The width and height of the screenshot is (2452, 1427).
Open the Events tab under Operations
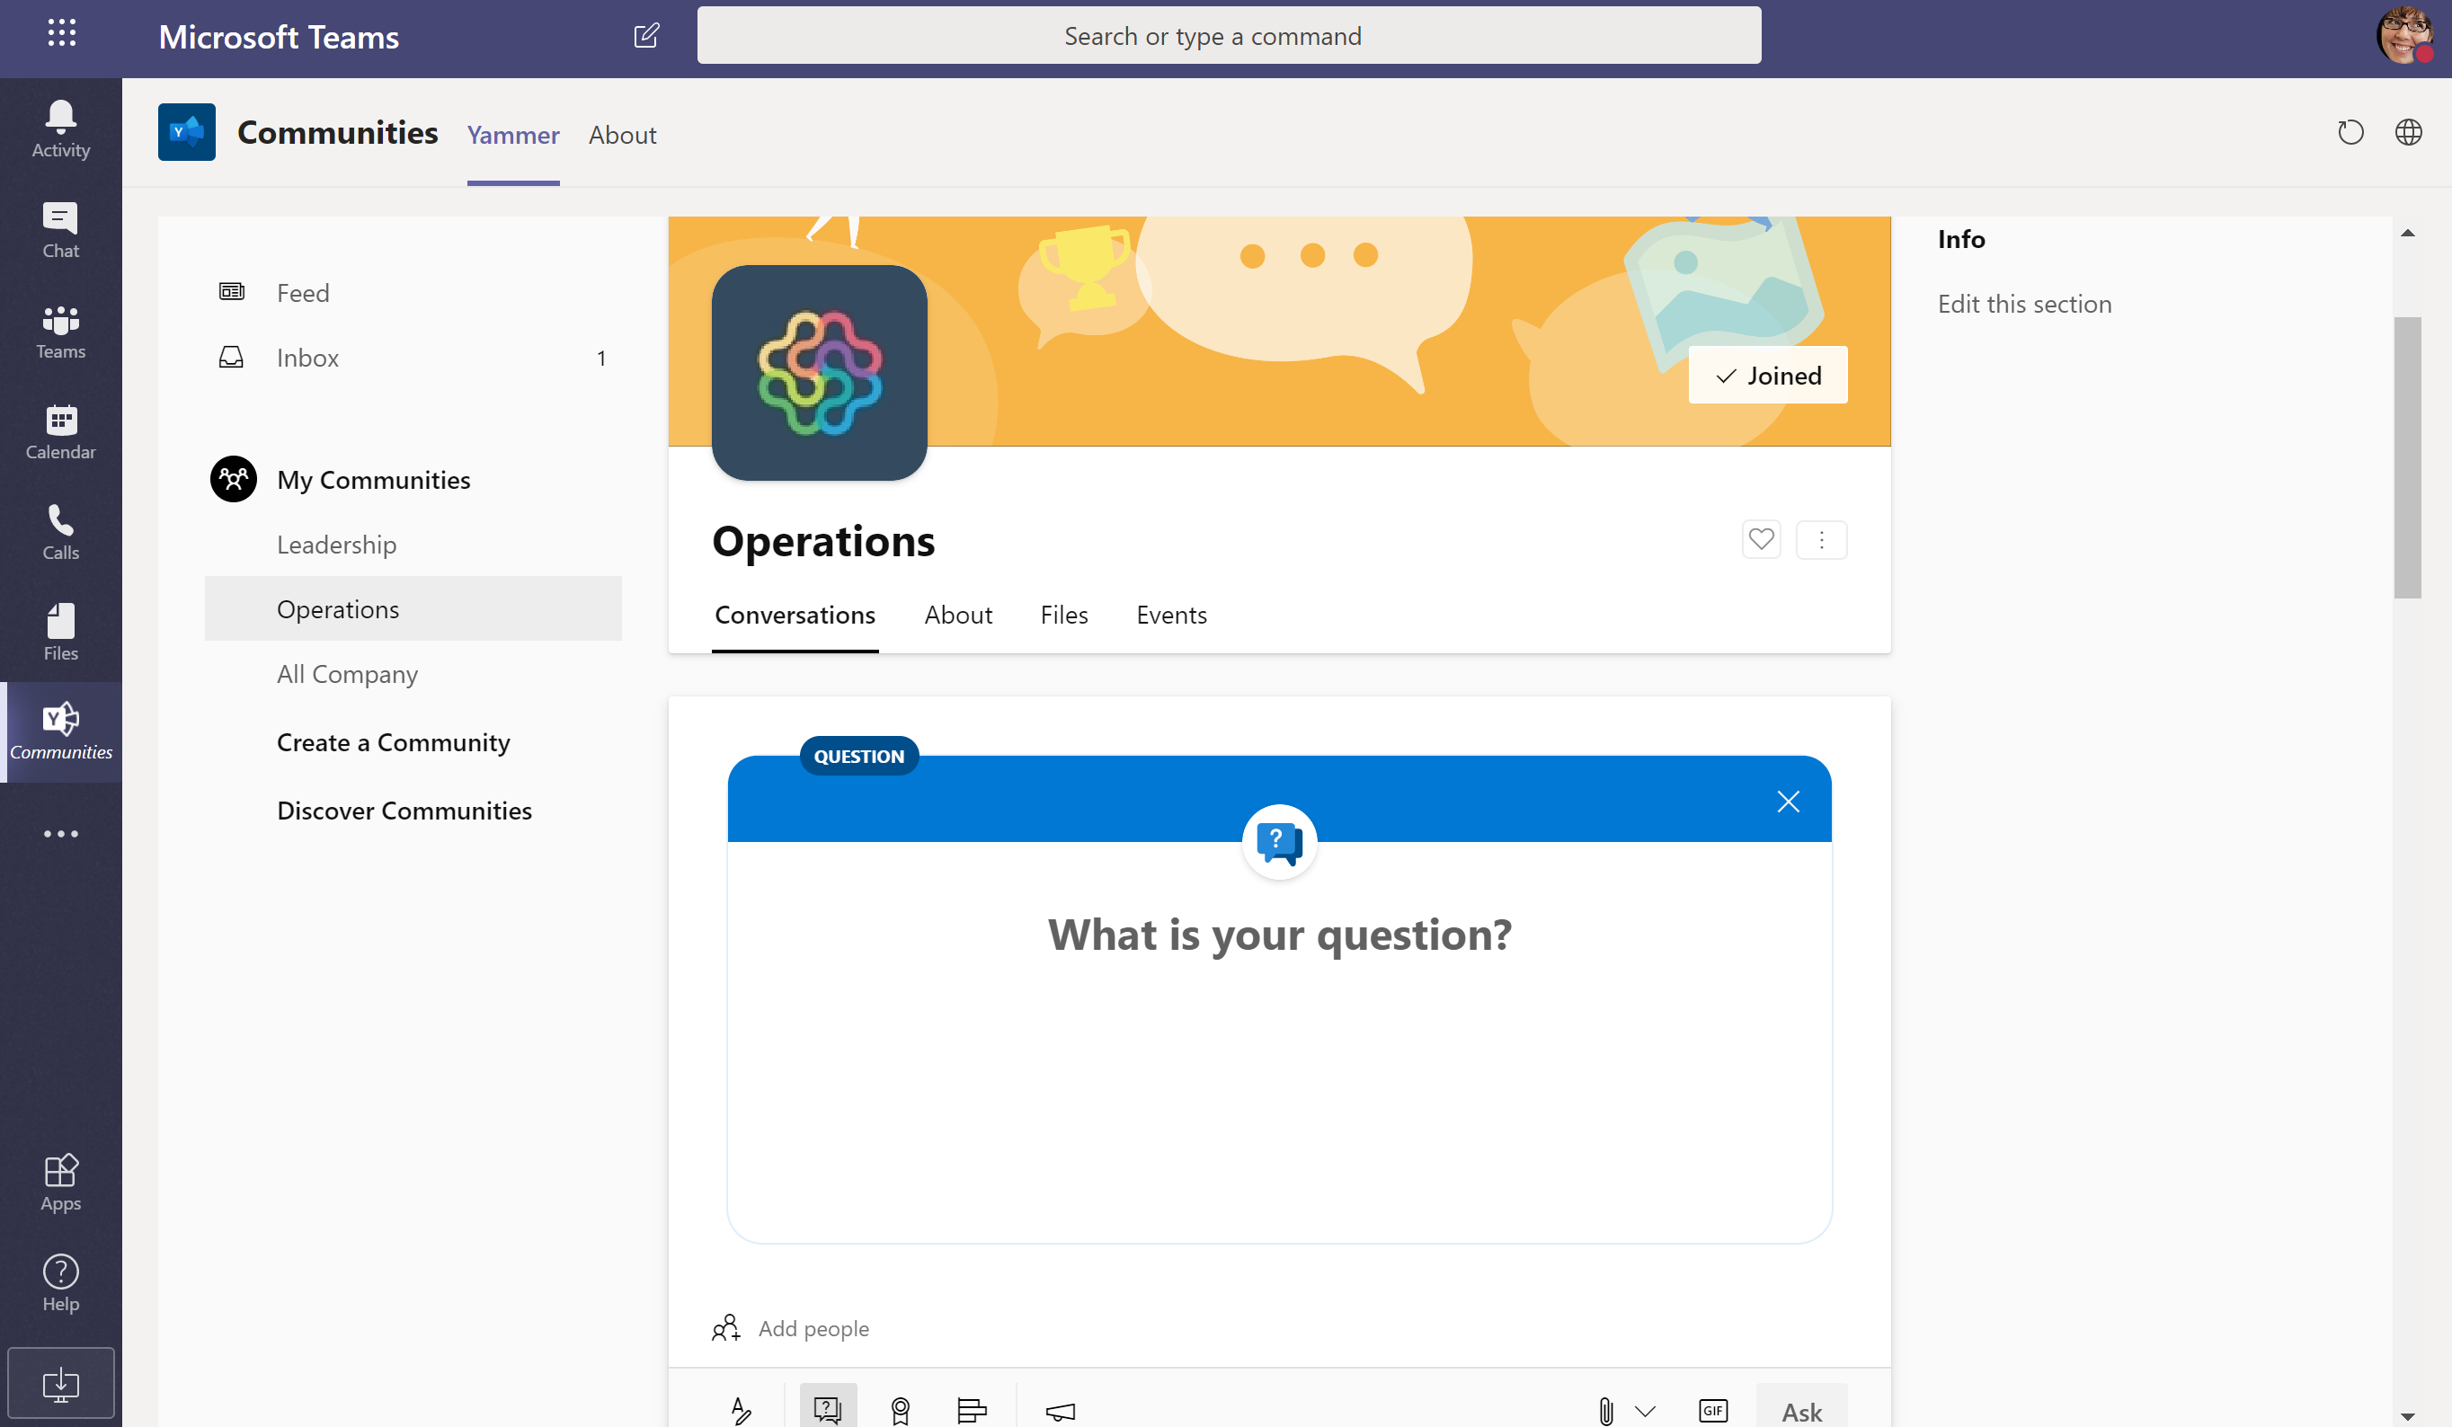(x=1170, y=615)
